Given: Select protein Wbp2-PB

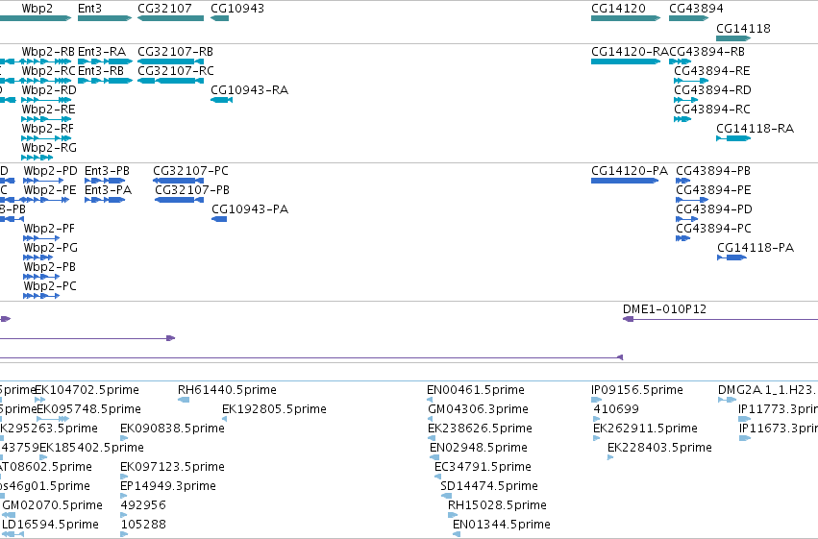Looking at the screenshot, I should [x=41, y=277].
